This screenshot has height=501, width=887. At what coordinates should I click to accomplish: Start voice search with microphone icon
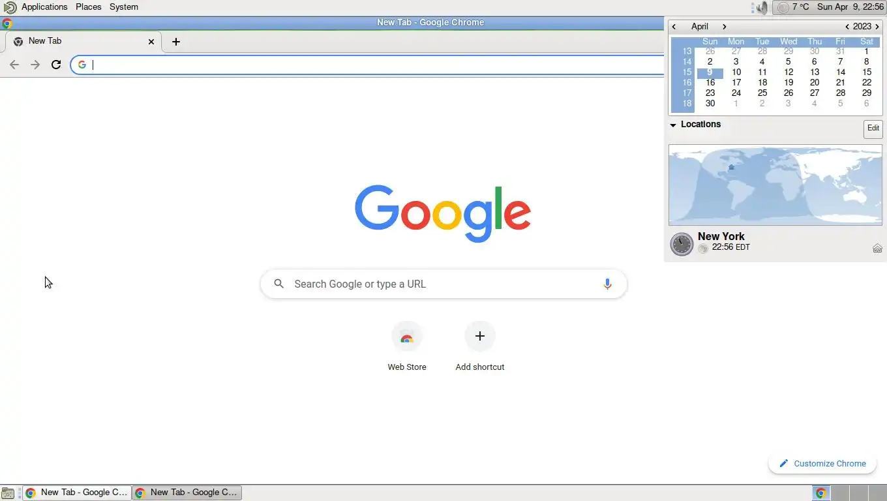[x=607, y=284]
